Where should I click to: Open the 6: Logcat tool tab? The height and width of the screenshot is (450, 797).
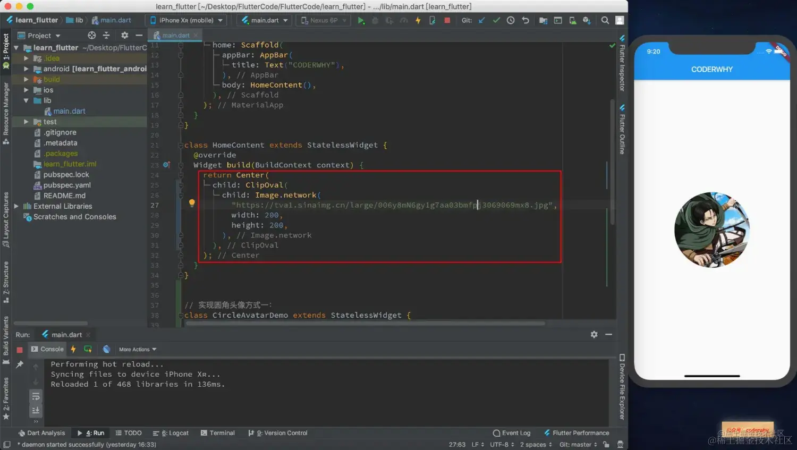pos(171,433)
